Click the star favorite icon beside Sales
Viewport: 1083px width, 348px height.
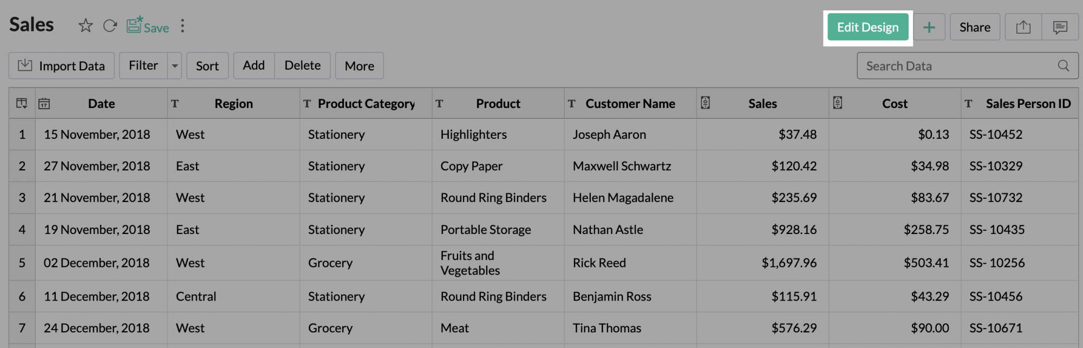86,26
